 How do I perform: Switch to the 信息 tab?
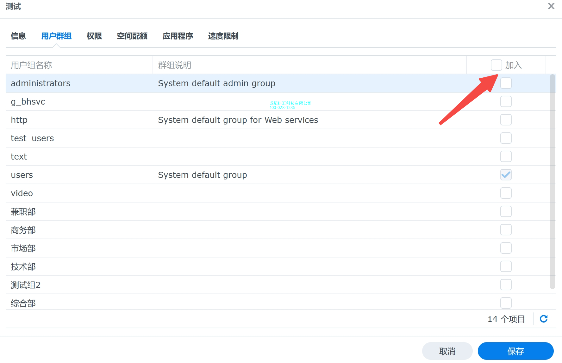18,36
